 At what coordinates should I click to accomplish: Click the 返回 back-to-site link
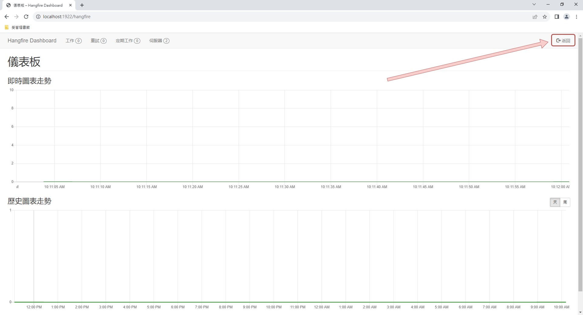(563, 41)
